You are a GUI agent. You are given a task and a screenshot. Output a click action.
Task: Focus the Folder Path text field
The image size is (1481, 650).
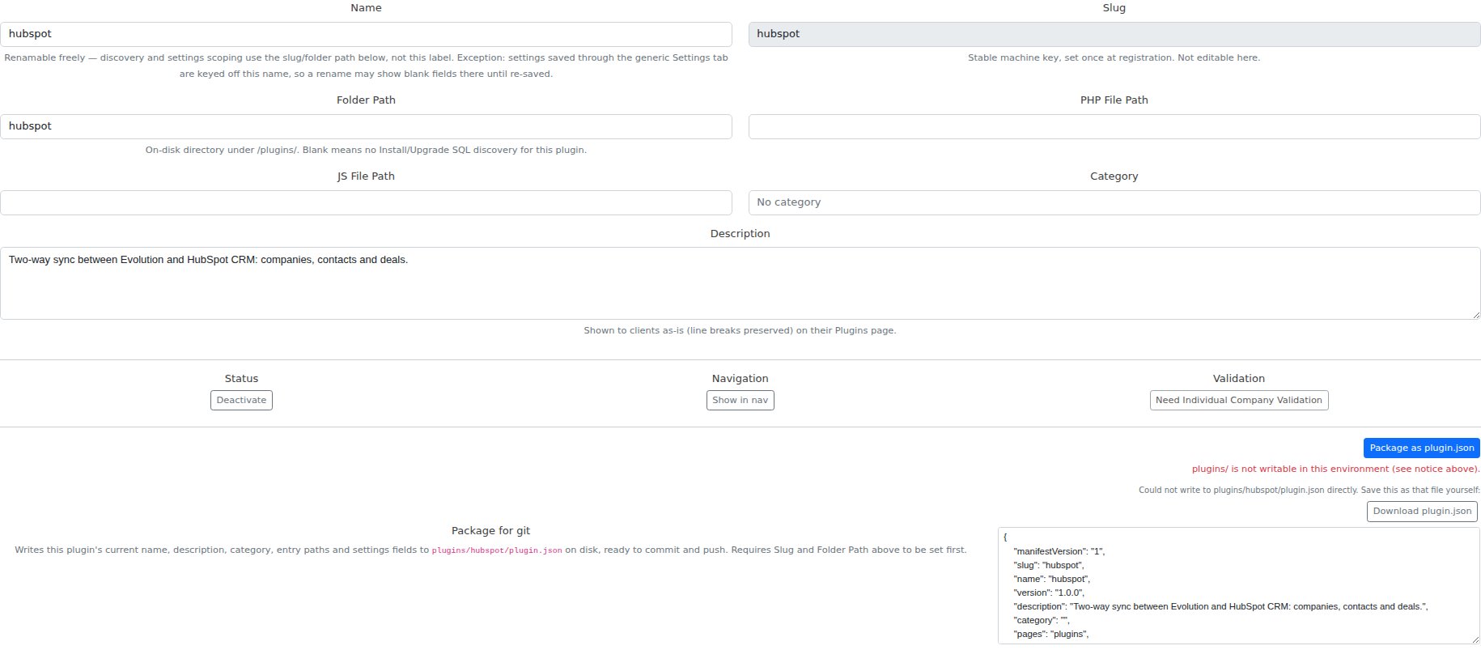(x=366, y=126)
